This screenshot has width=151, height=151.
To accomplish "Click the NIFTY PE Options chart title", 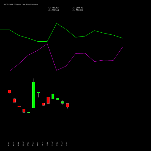I will [21, 5].
